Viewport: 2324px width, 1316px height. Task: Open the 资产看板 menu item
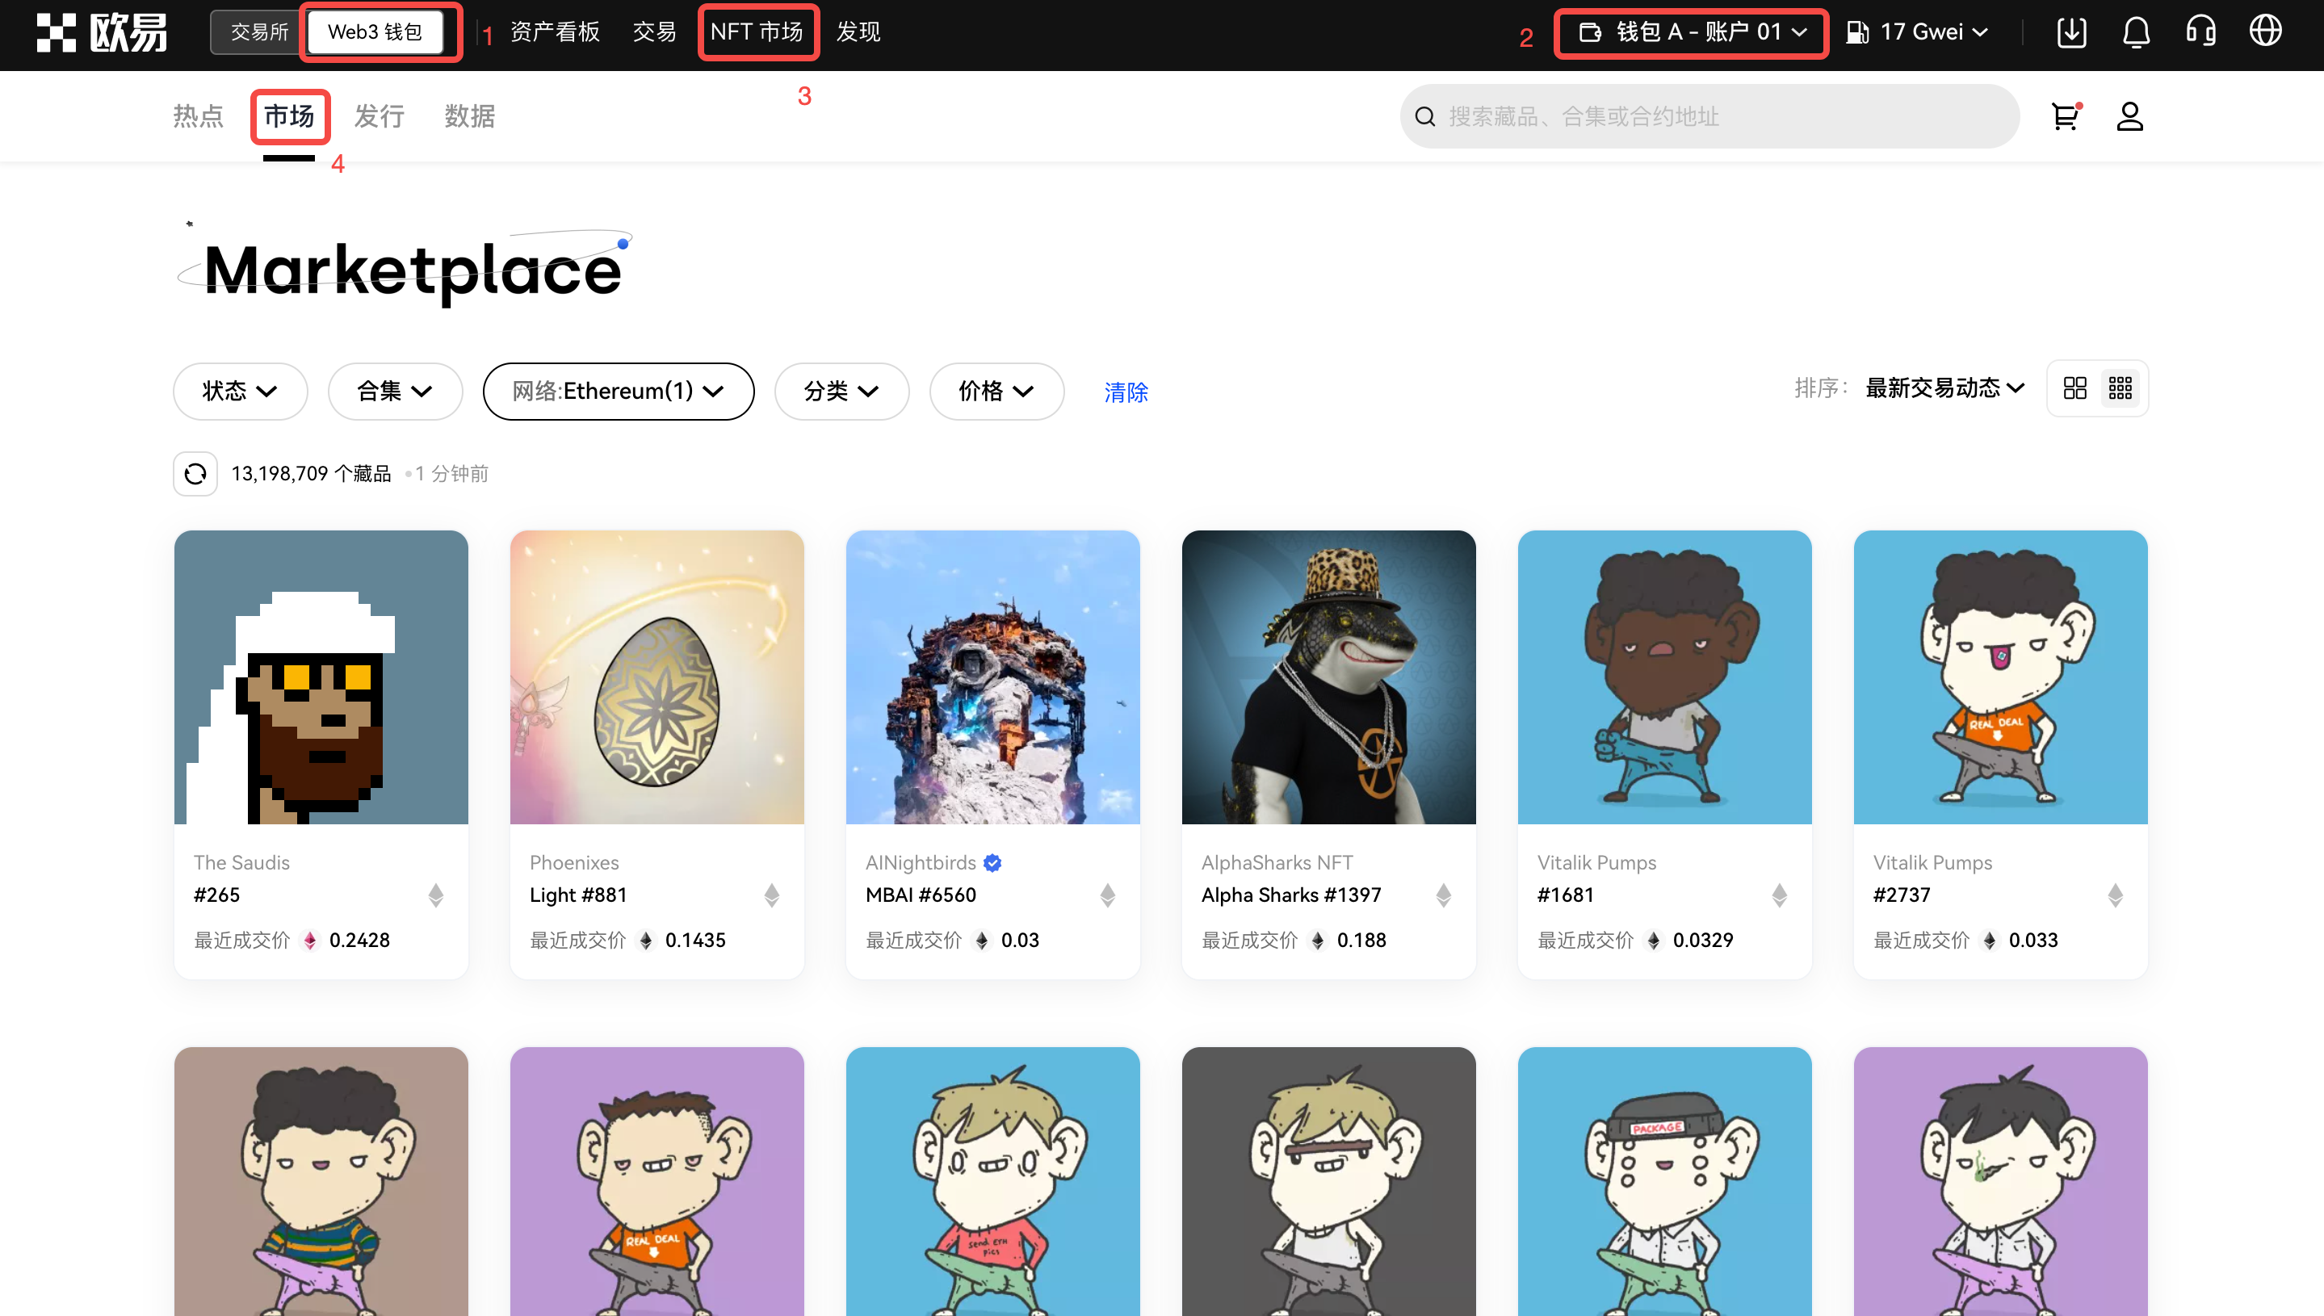555,32
